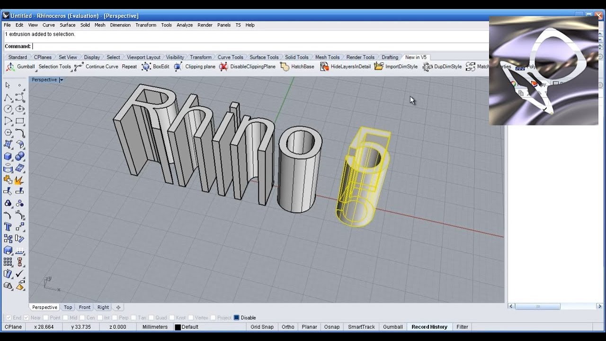
Task: Click DisableClippingPlane in the toolbar
Action: tap(247, 67)
